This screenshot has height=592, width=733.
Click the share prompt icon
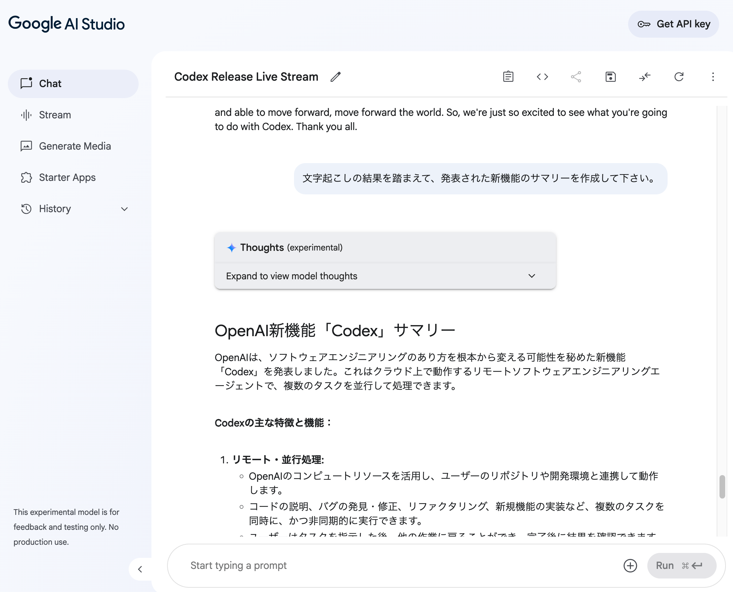[x=576, y=77]
